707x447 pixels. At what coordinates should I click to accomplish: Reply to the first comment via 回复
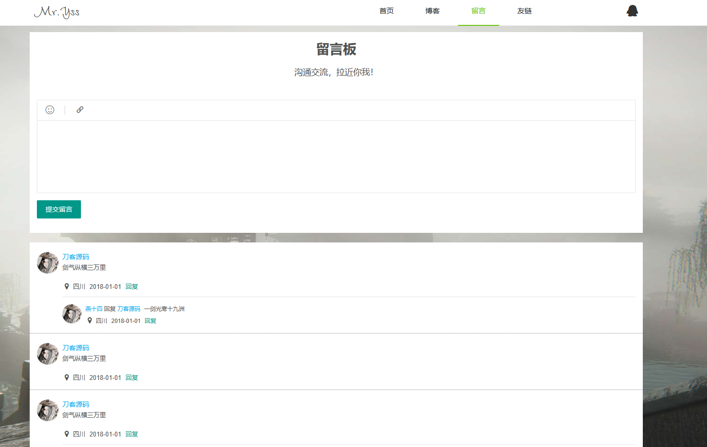click(132, 287)
